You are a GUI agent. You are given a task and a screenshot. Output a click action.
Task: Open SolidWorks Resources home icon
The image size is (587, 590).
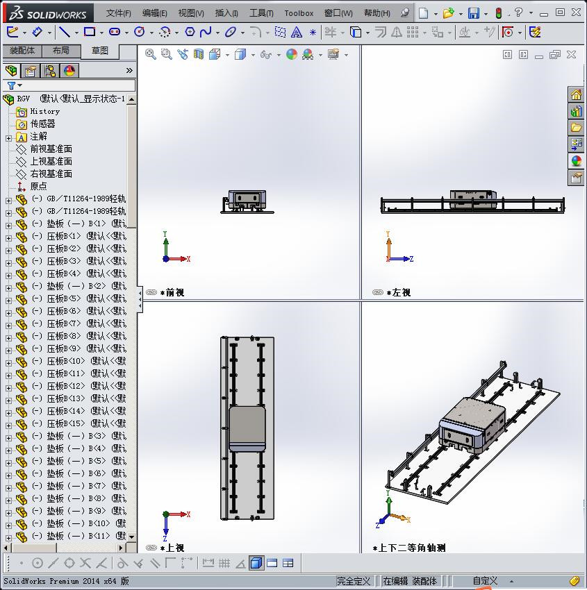pyautogui.click(x=576, y=94)
